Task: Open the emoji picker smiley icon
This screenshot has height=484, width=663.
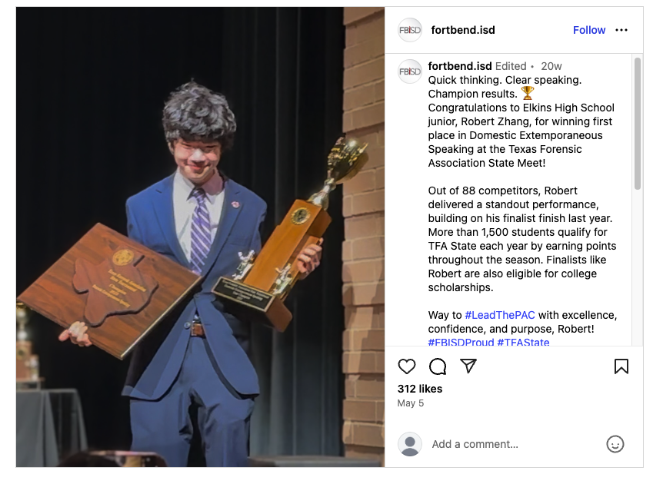Action: click(615, 444)
